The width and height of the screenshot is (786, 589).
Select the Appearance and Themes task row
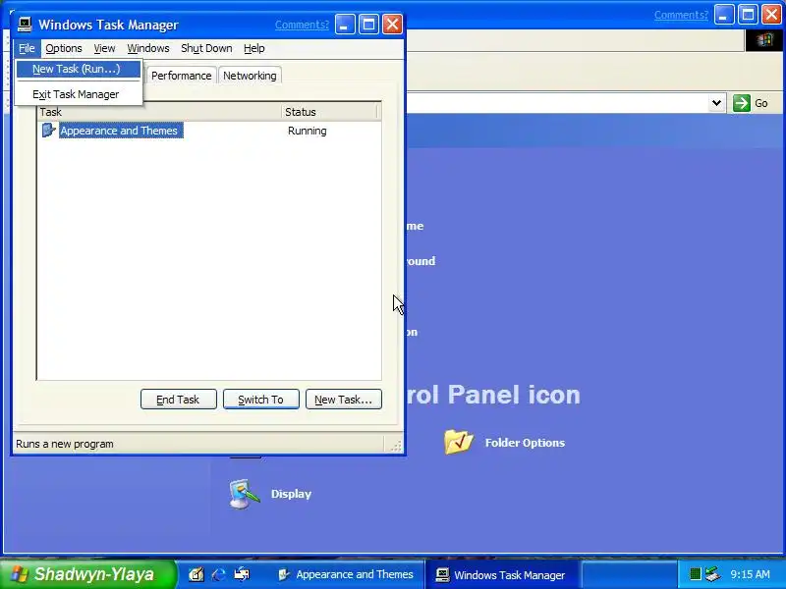tap(209, 131)
